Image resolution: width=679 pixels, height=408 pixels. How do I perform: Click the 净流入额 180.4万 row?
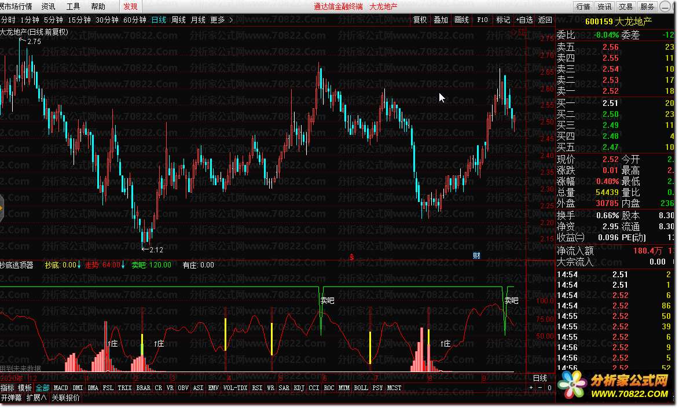pos(615,251)
